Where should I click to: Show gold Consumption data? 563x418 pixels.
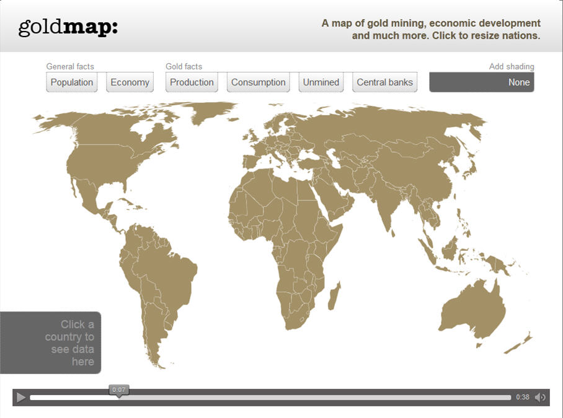258,82
